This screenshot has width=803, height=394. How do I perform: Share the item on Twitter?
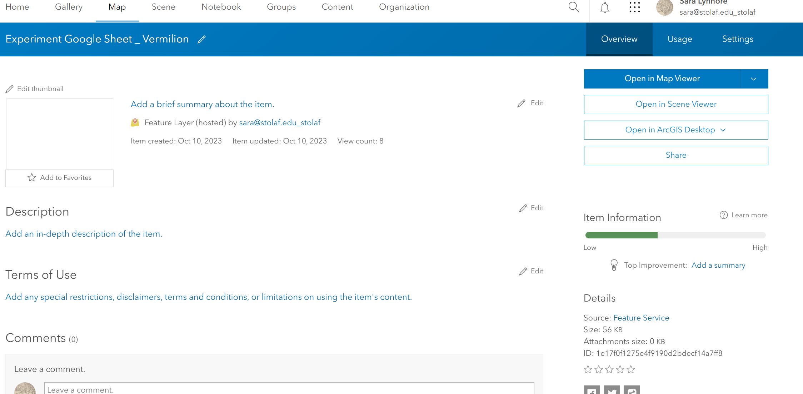coord(612,390)
